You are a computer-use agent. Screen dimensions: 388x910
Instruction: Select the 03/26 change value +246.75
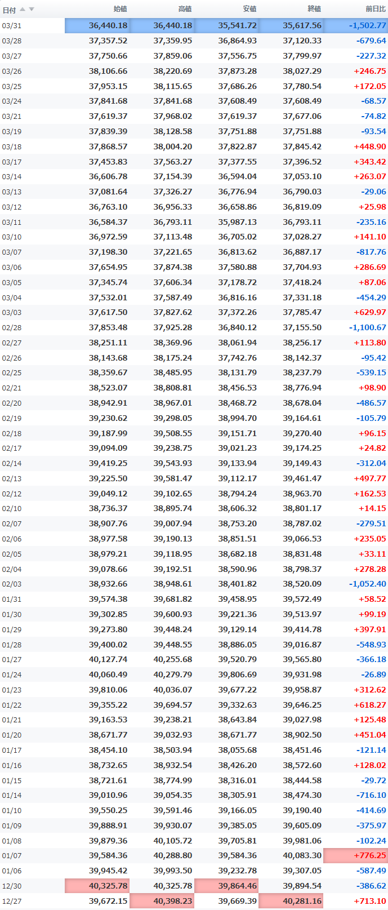tap(370, 71)
